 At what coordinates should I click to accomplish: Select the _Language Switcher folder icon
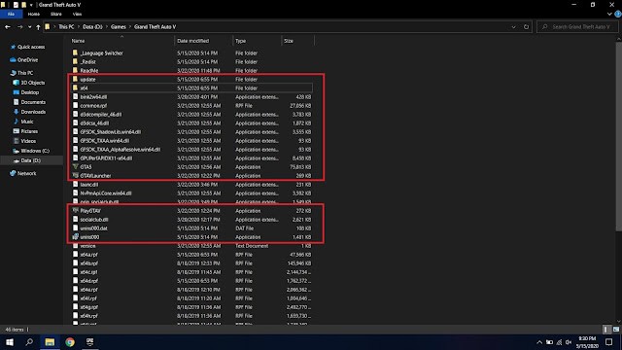point(76,52)
